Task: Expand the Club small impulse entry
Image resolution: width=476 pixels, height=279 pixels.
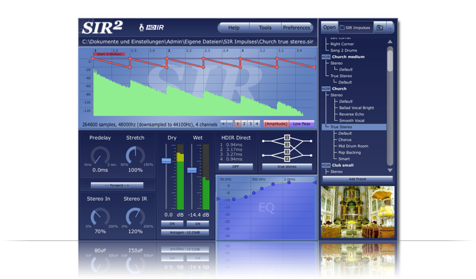Action: (343, 166)
